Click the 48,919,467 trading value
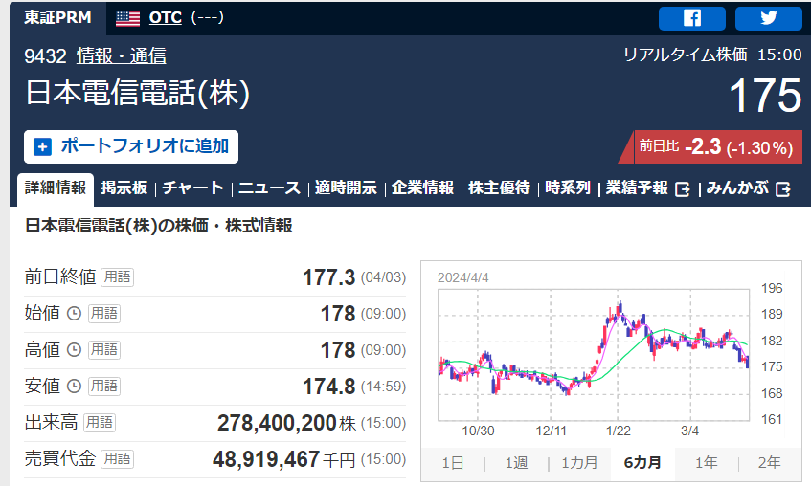Image resolution: width=811 pixels, height=486 pixels. click(266, 459)
